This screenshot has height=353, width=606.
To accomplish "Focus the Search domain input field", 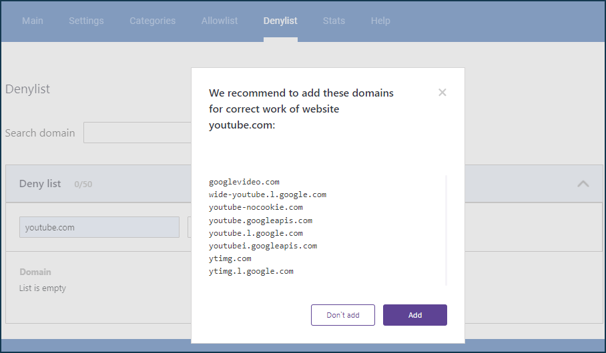I will pos(137,133).
